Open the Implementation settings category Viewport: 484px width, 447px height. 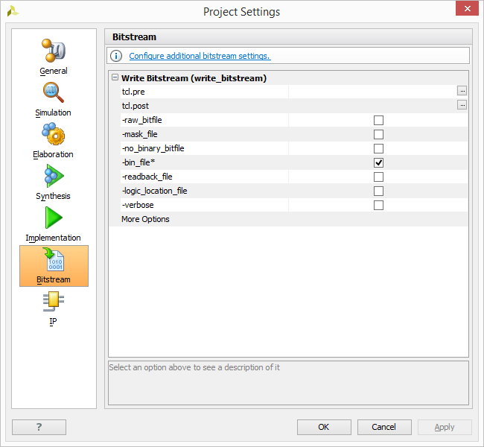coord(54,224)
